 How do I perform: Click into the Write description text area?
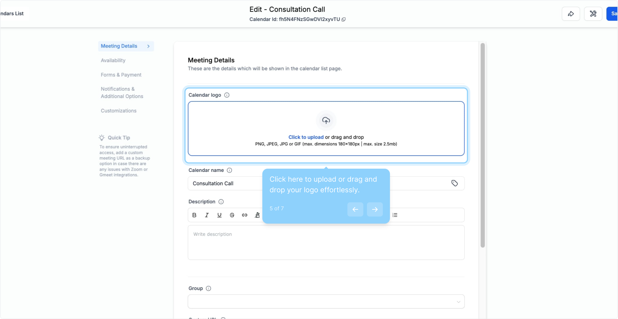tap(326, 242)
